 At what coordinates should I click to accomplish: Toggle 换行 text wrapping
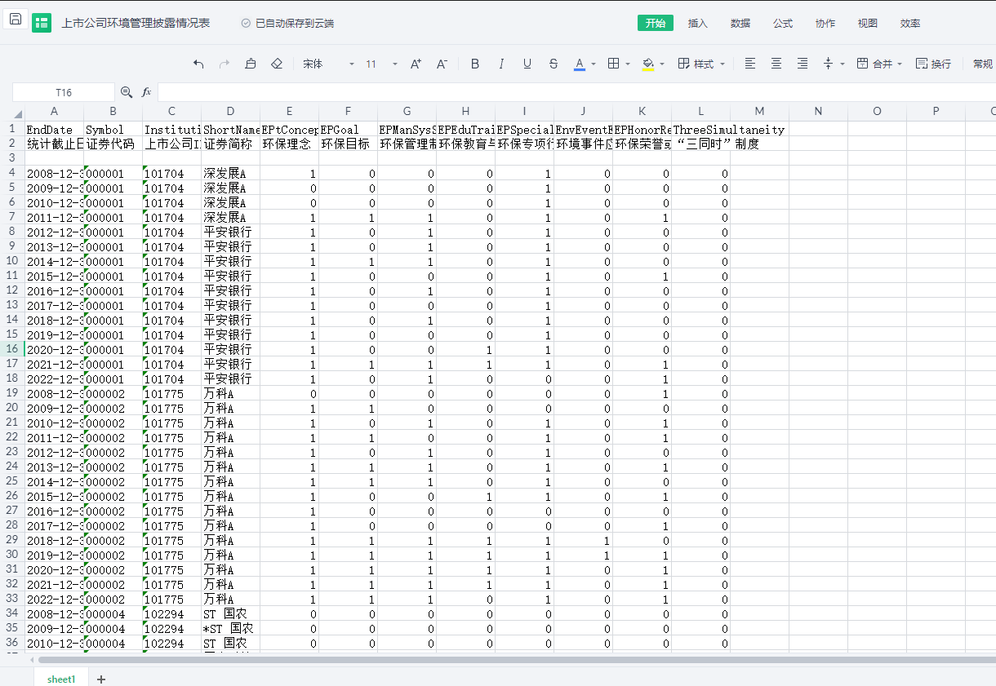point(933,64)
